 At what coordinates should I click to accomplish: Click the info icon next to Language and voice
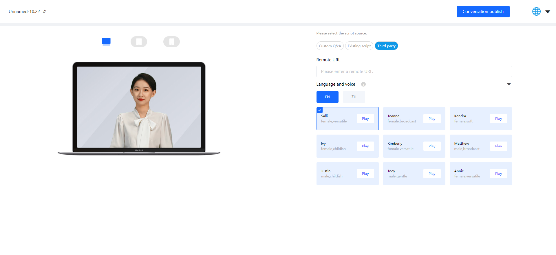coord(363,84)
